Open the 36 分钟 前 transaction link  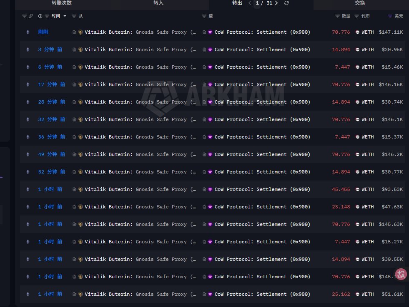point(52,137)
